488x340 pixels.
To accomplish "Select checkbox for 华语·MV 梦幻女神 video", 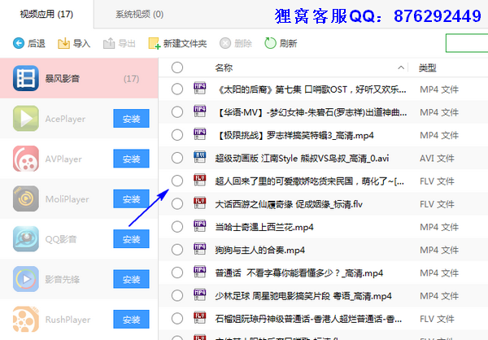I will (177, 112).
